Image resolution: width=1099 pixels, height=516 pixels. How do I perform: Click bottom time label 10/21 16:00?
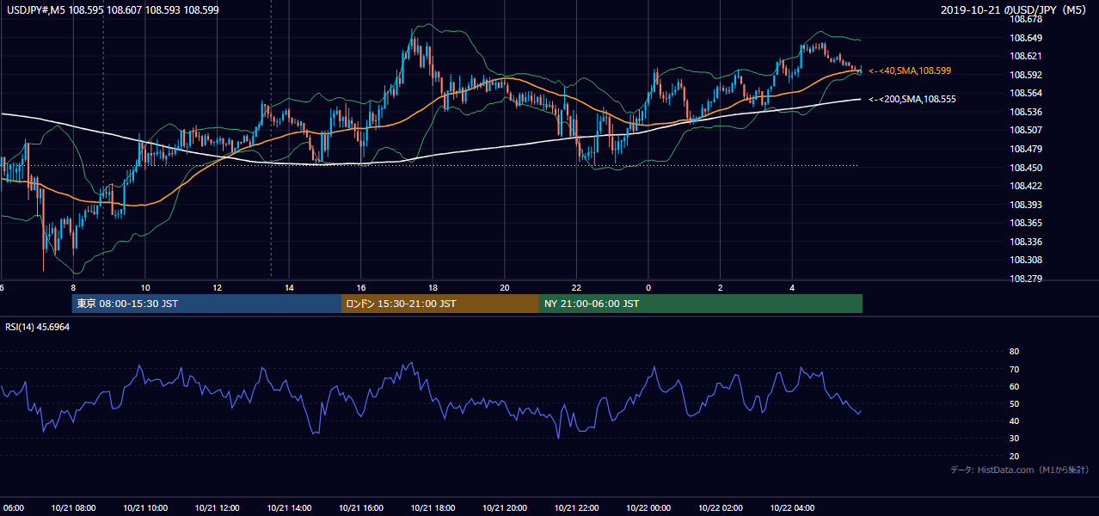[361, 507]
